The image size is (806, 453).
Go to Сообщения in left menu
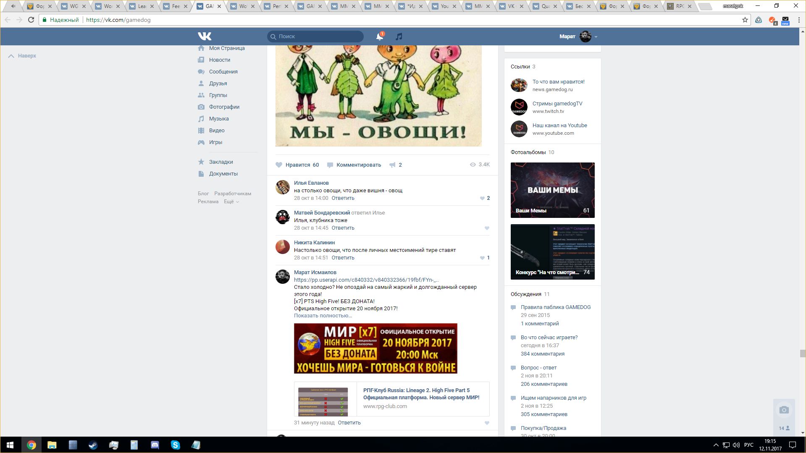pyautogui.click(x=223, y=72)
